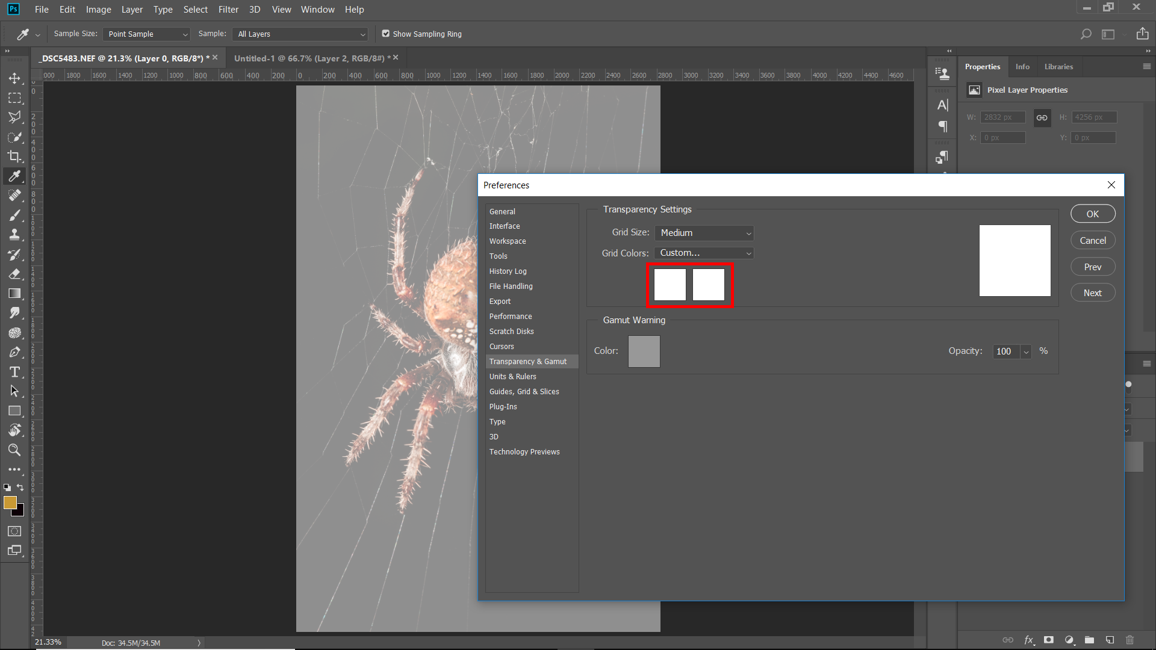Select the Type tool
This screenshot has height=650, width=1156.
pyautogui.click(x=15, y=371)
